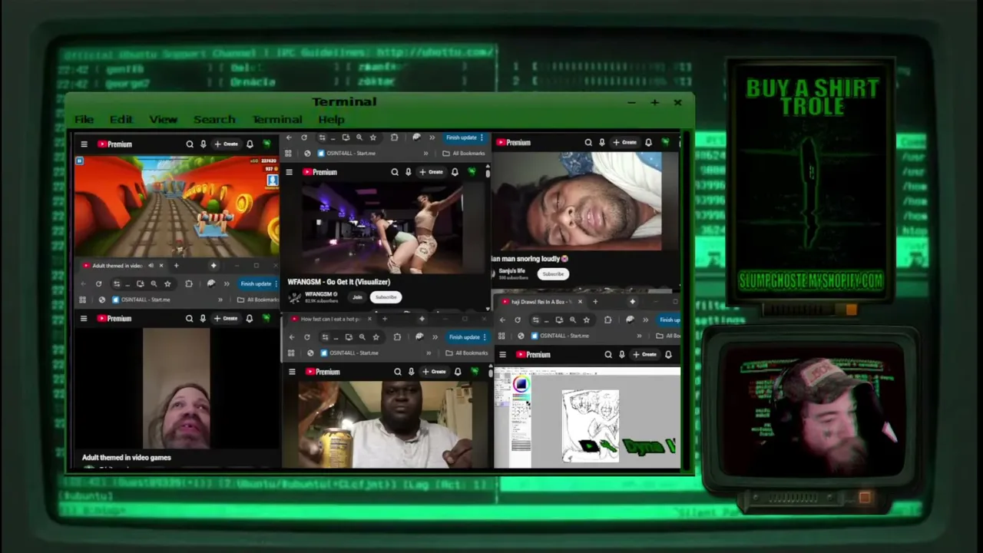Bookmark the page in Adult themed window toolbar
This screenshot has height=553, width=983.
[167, 284]
